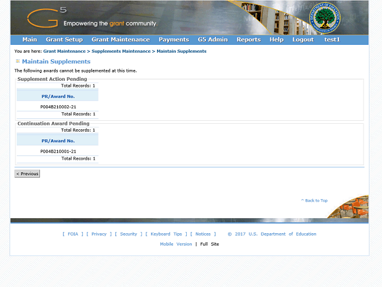
Task: Jump using the Back to Top link
Action: click(x=315, y=201)
